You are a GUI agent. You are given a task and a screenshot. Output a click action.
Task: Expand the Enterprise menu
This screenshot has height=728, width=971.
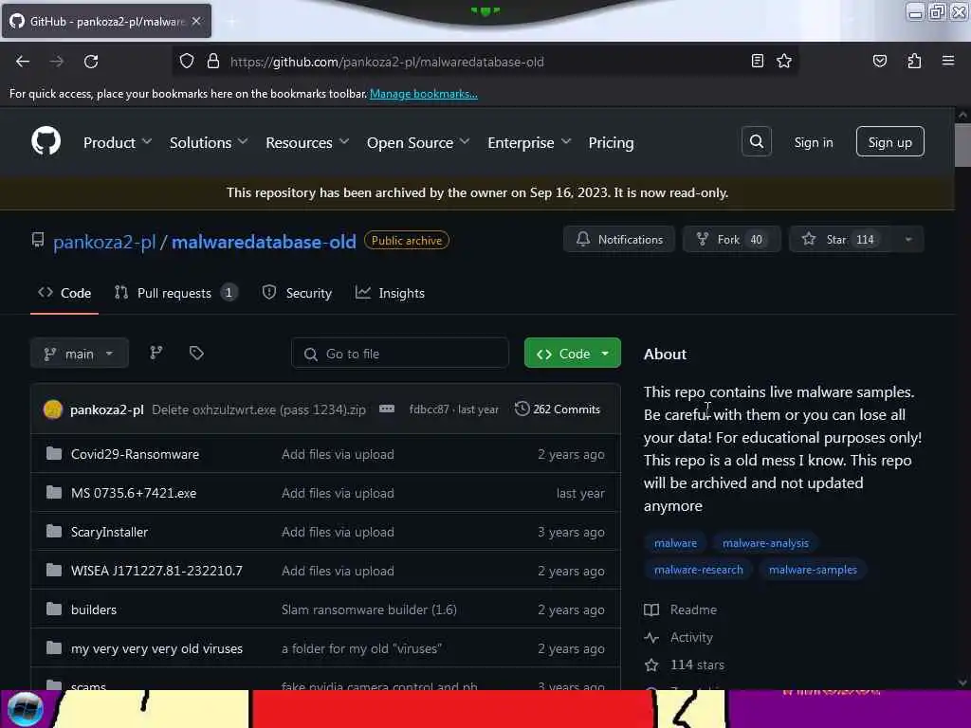pos(529,142)
